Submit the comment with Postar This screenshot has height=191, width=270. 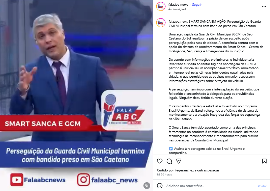tap(262, 186)
